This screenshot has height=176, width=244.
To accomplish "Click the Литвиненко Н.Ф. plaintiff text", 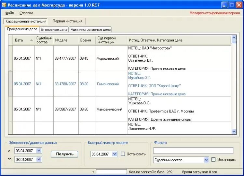I will pos(142,128).
